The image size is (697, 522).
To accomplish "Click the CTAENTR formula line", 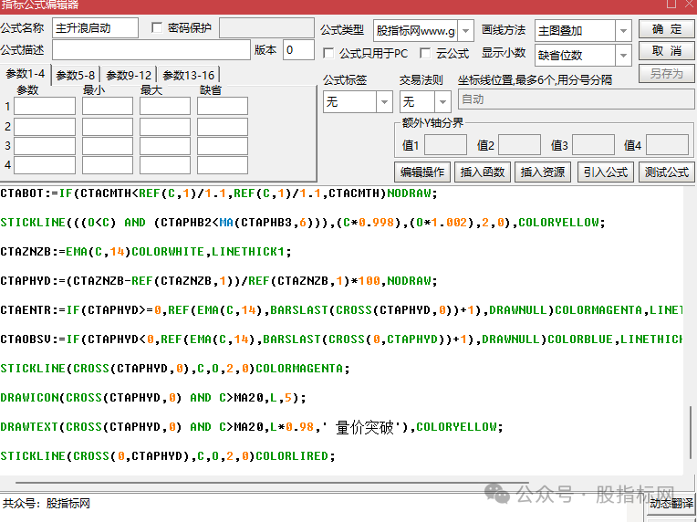I will 341,310.
